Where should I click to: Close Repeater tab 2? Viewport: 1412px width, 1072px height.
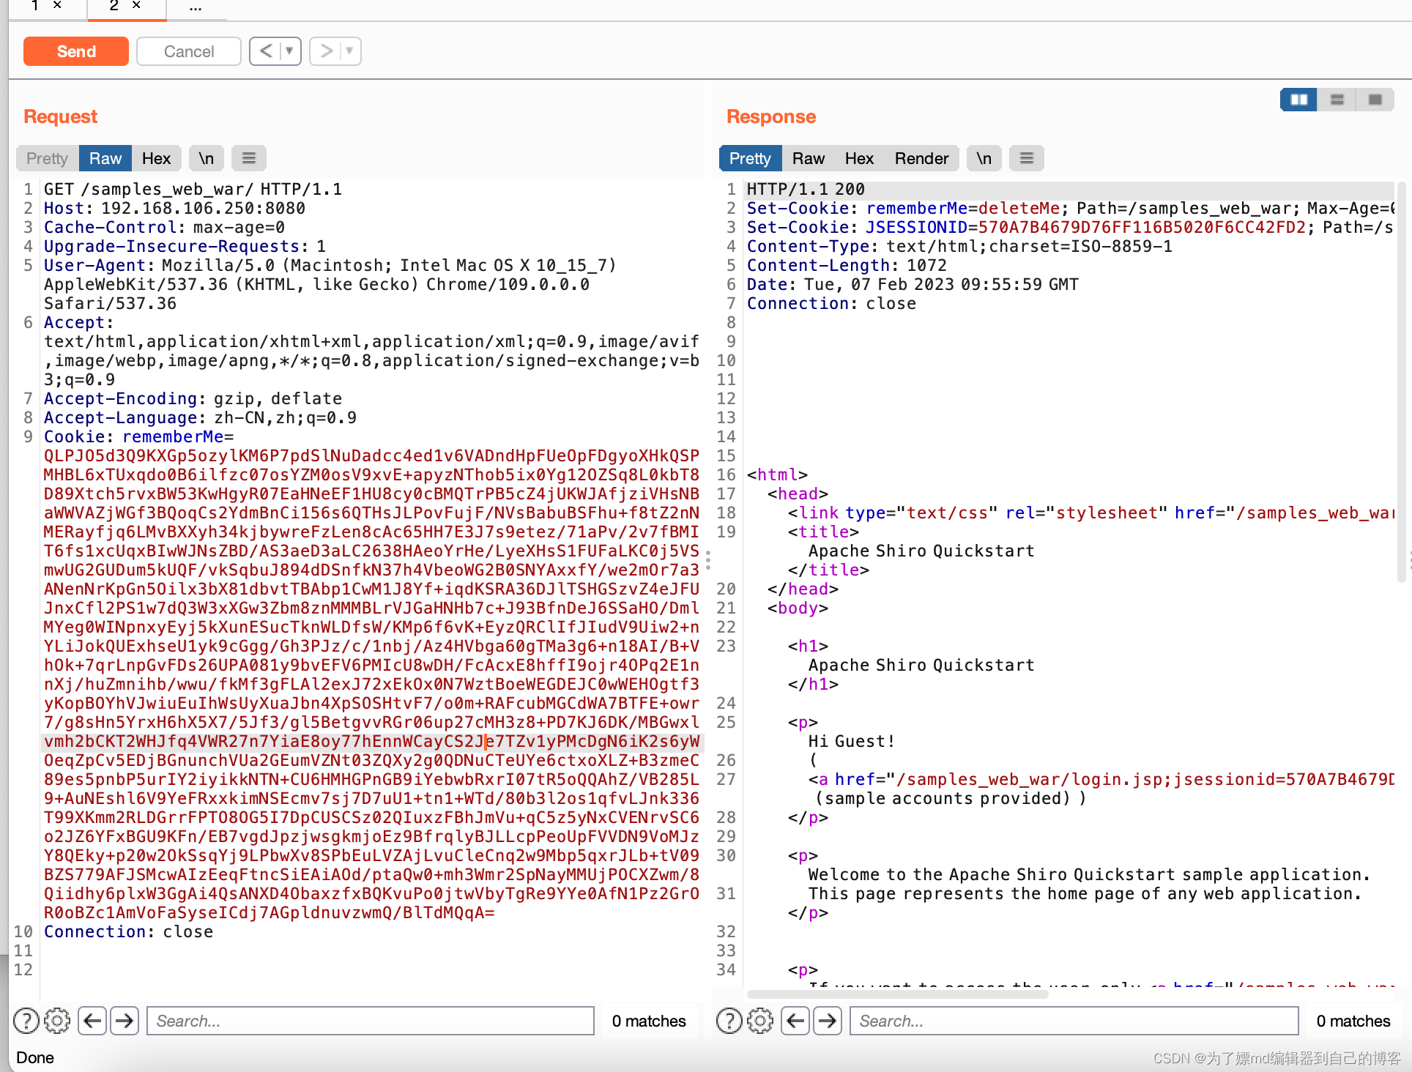[x=136, y=5]
